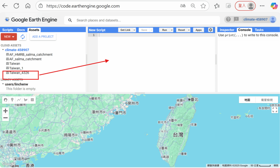
Task: Click the 台灣 label on the map
Action: [x=178, y=135]
